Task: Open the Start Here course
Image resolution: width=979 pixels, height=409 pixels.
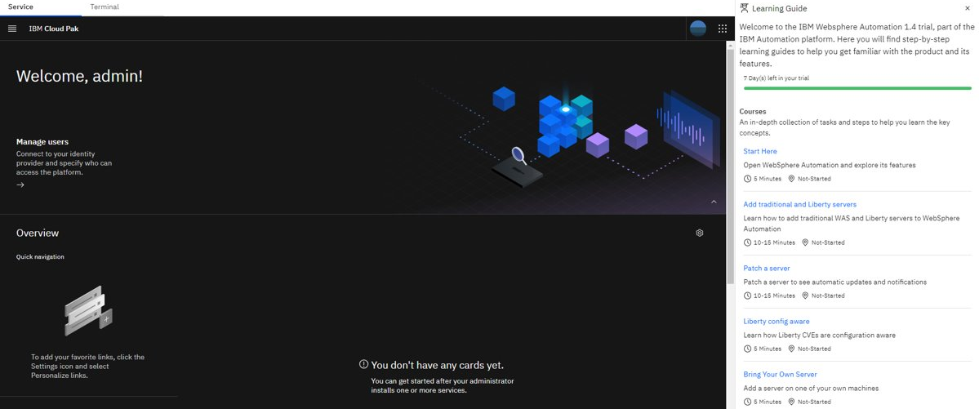Action: click(x=760, y=151)
